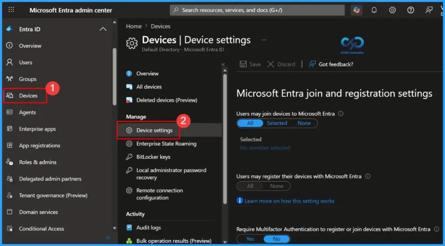This screenshot has height=246, width=445.
Task: Click the Enterprise apps grid icon
Action: point(10,129)
